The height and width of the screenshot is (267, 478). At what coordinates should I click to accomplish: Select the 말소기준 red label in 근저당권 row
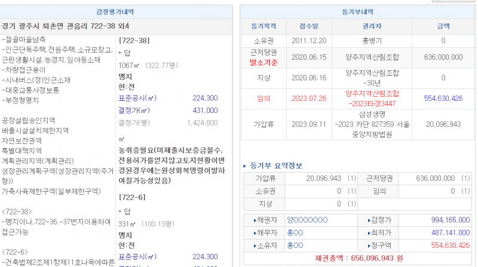click(261, 62)
